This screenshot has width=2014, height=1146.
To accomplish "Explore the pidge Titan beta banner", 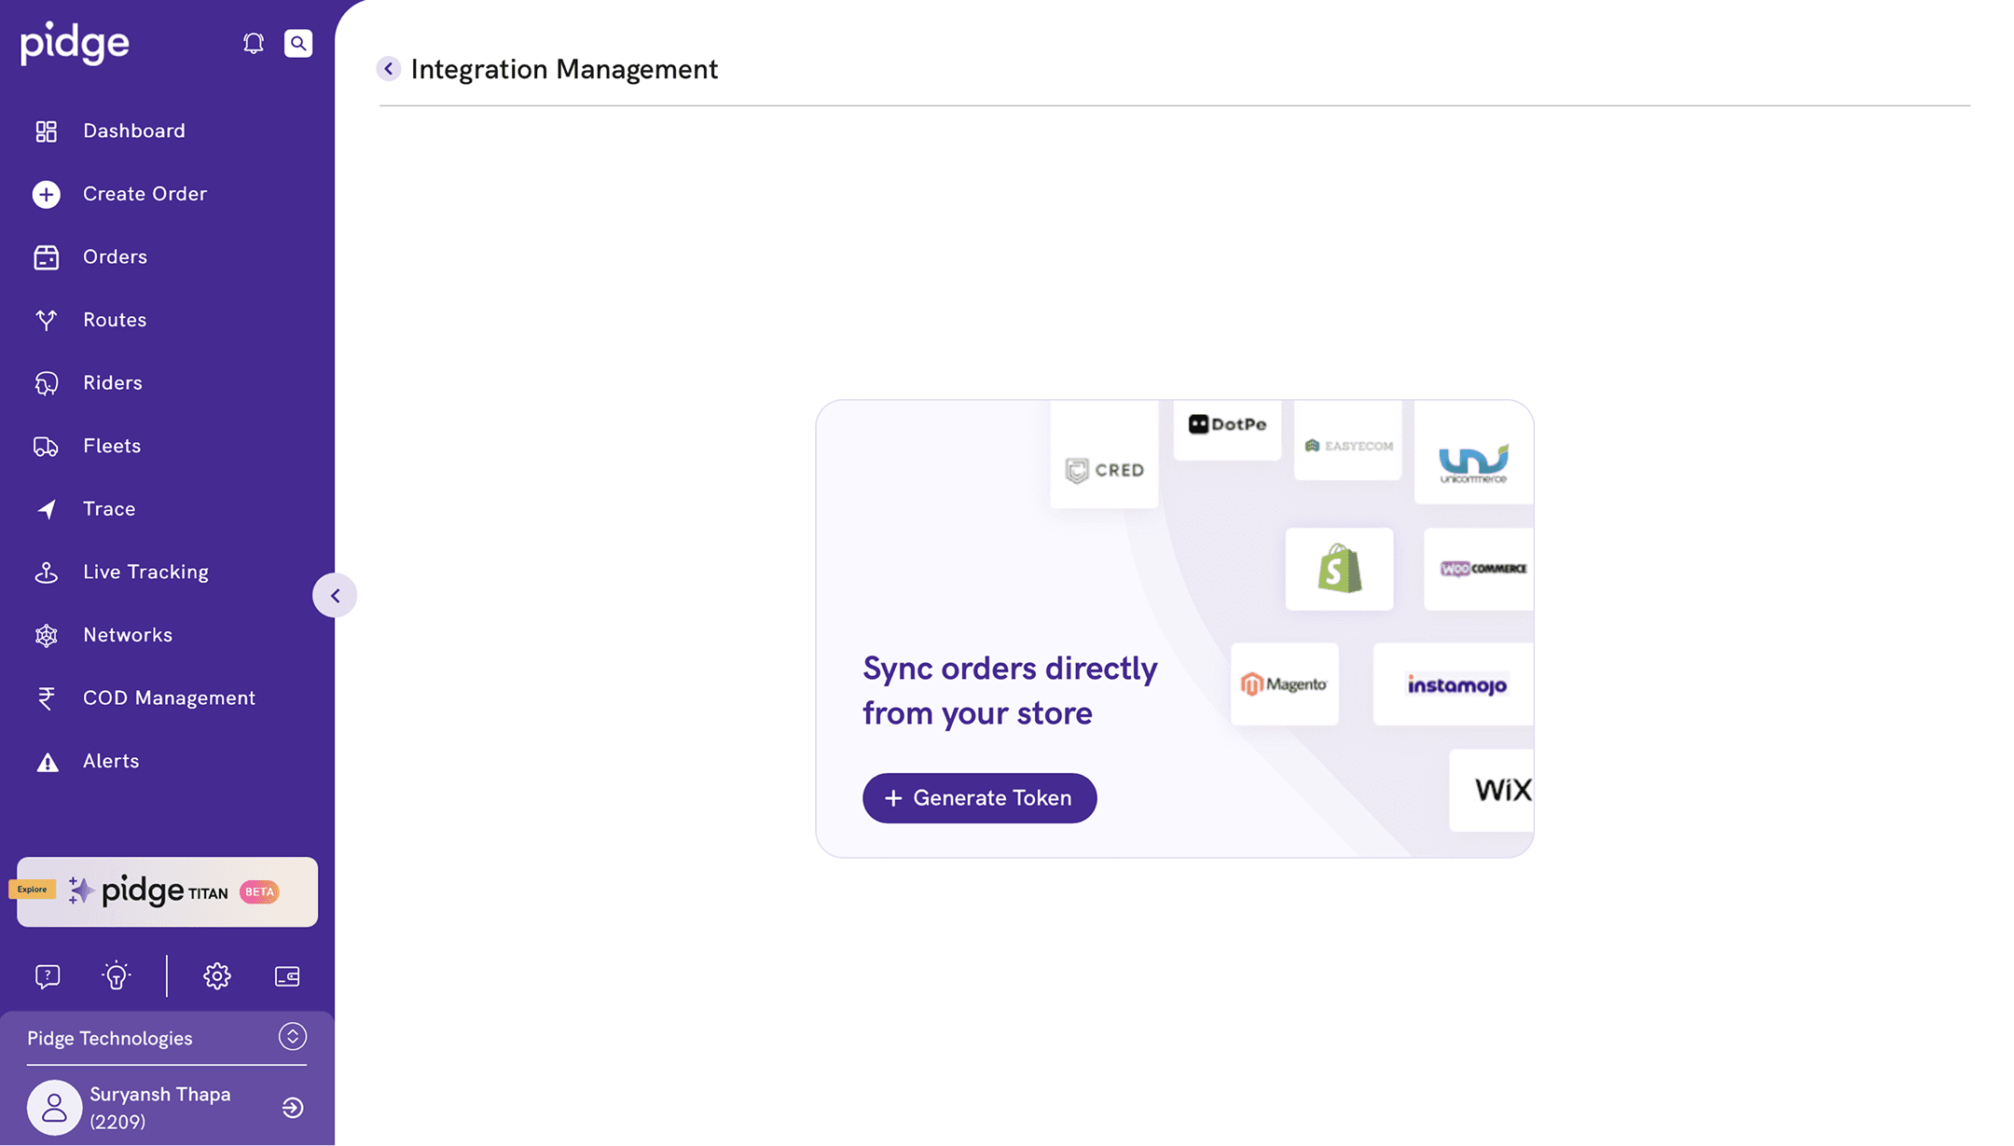I will pos(168,891).
